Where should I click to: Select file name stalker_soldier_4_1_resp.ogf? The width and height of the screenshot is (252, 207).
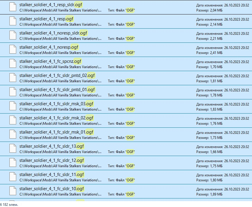click(x=46, y=19)
